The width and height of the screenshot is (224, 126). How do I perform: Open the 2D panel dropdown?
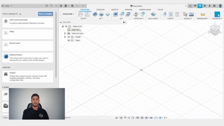[101, 19]
